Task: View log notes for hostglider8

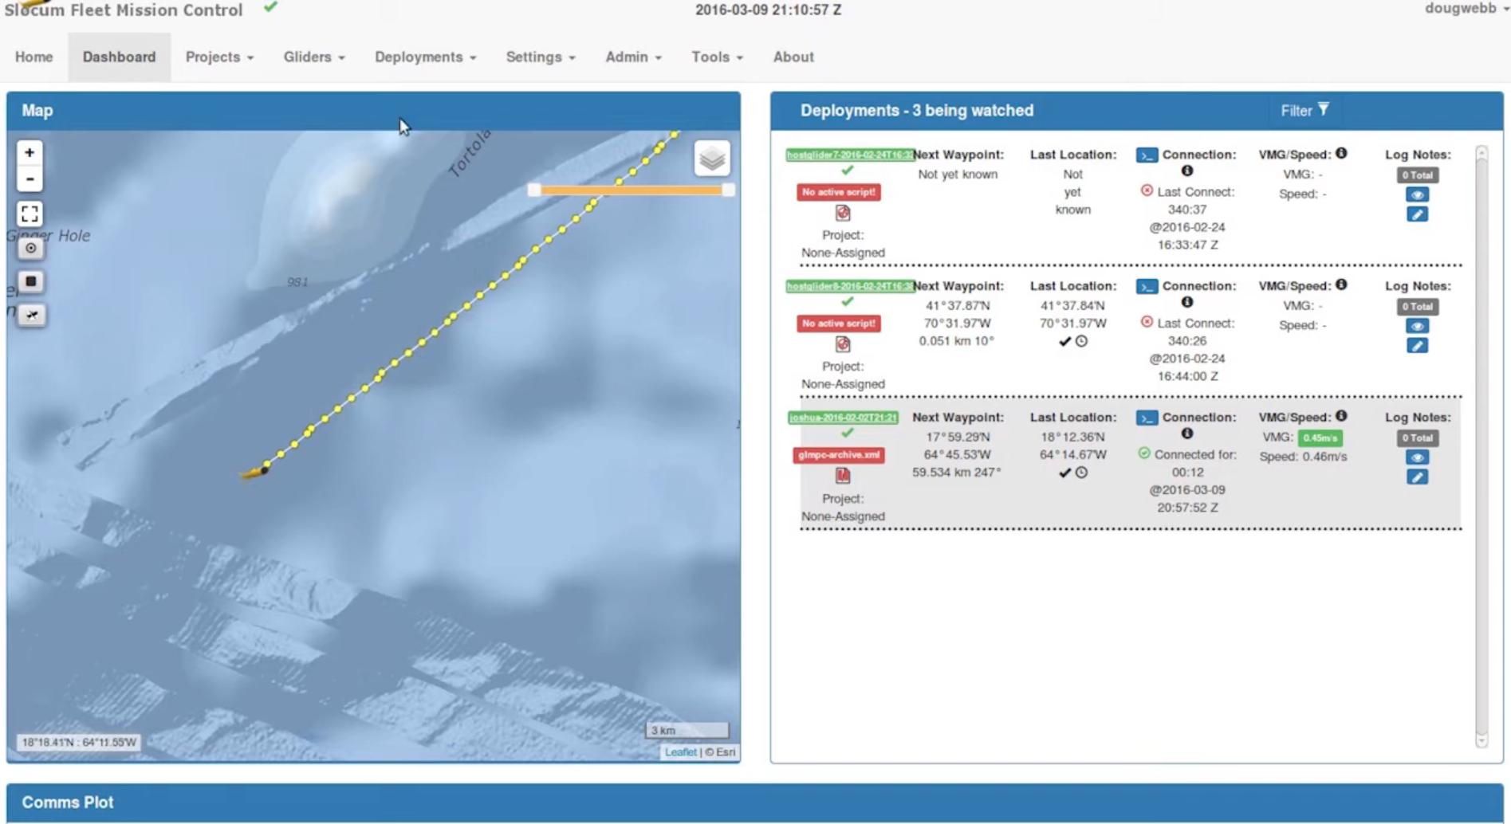Action: tap(1417, 327)
